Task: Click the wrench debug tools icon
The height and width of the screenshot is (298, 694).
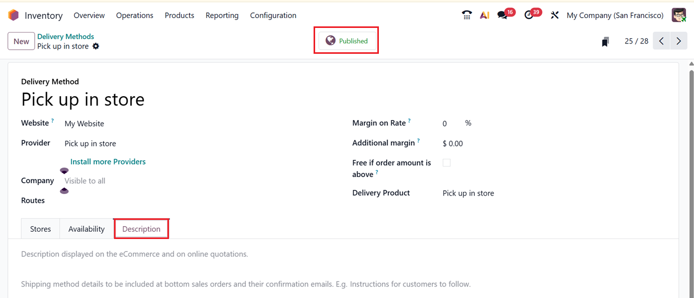Action: [x=555, y=16]
